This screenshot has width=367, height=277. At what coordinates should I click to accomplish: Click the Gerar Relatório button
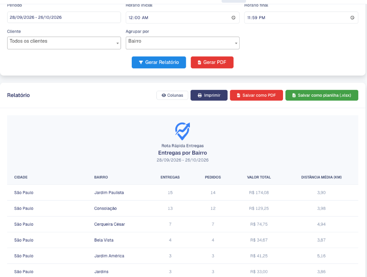pos(159,62)
